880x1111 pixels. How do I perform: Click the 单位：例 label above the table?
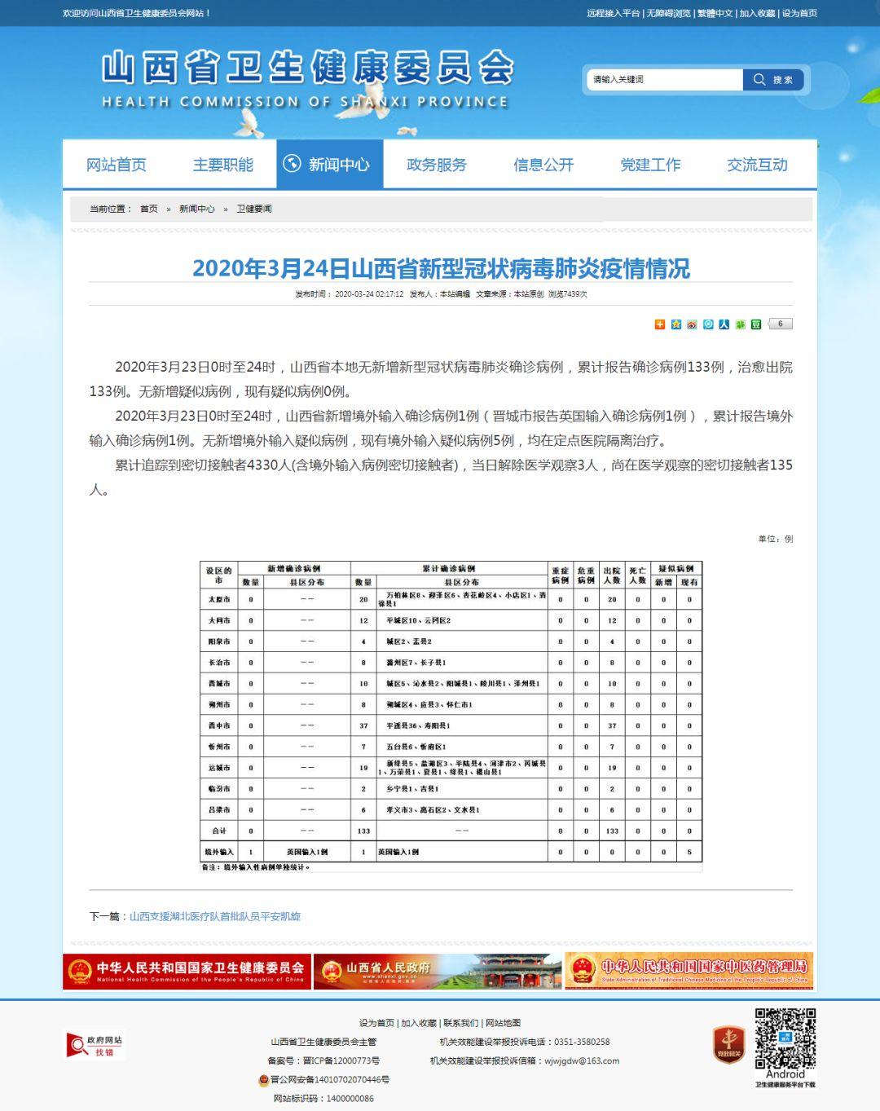[776, 539]
